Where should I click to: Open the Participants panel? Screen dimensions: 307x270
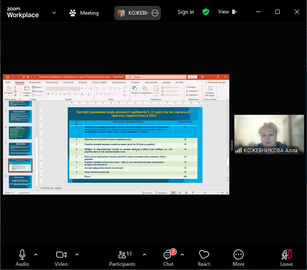click(123, 257)
